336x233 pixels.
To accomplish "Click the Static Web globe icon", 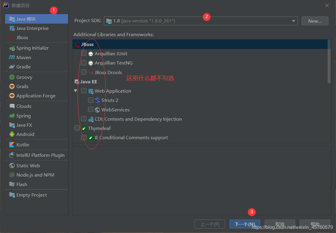I will point(12,165).
